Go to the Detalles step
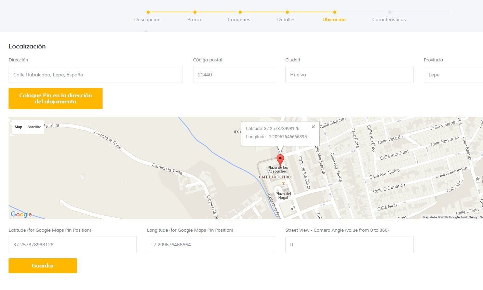 [x=286, y=19]
